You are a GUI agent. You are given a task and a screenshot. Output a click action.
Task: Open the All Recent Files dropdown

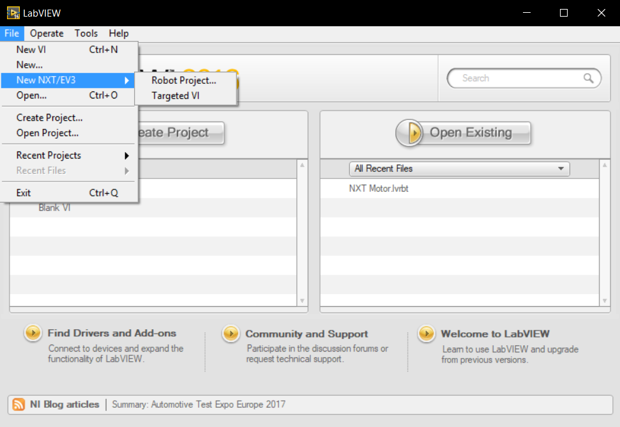460,169
